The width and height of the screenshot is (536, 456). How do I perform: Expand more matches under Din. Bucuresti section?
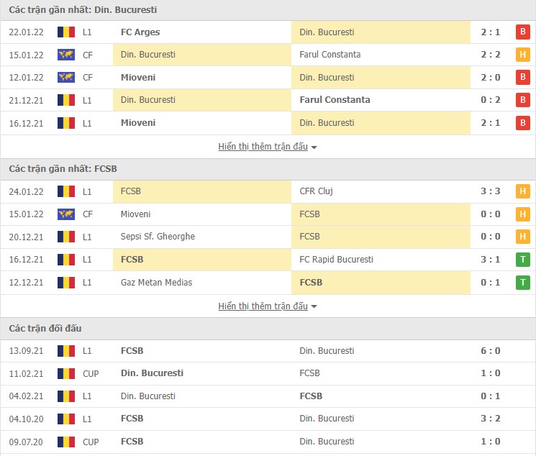point(268,147)
